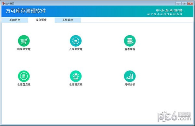195x126 pixels.
Task: Click the 中小企业管理 banner text
Action: [x=169, y=10]
